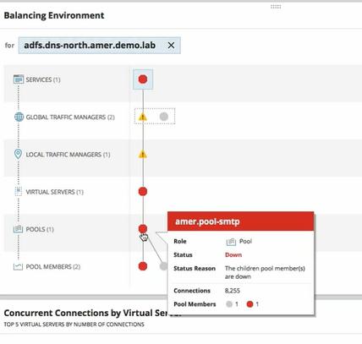Click the Top 5 Virtual Servers subtitle
This screenshot has width=362, height=344.
click(x=74, y=325)
